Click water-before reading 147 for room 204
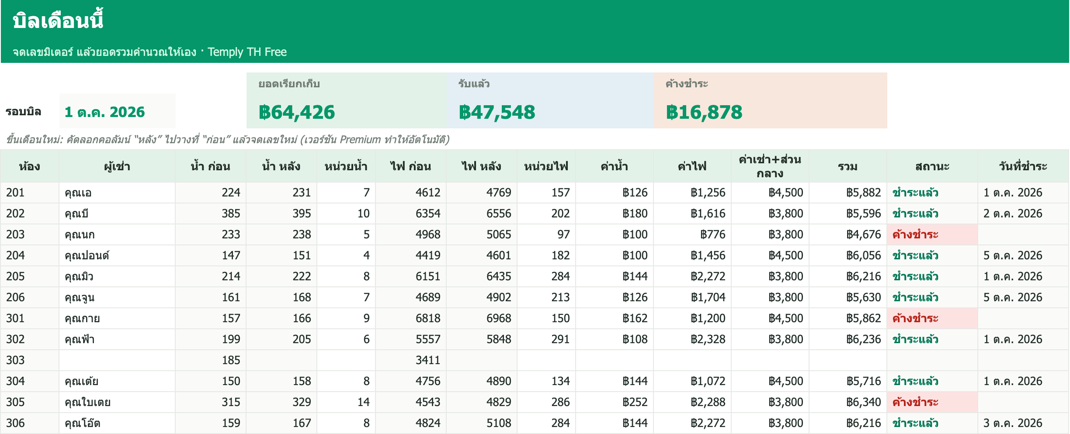This screenshot has width=1070, height=434. tap(211, 255)
